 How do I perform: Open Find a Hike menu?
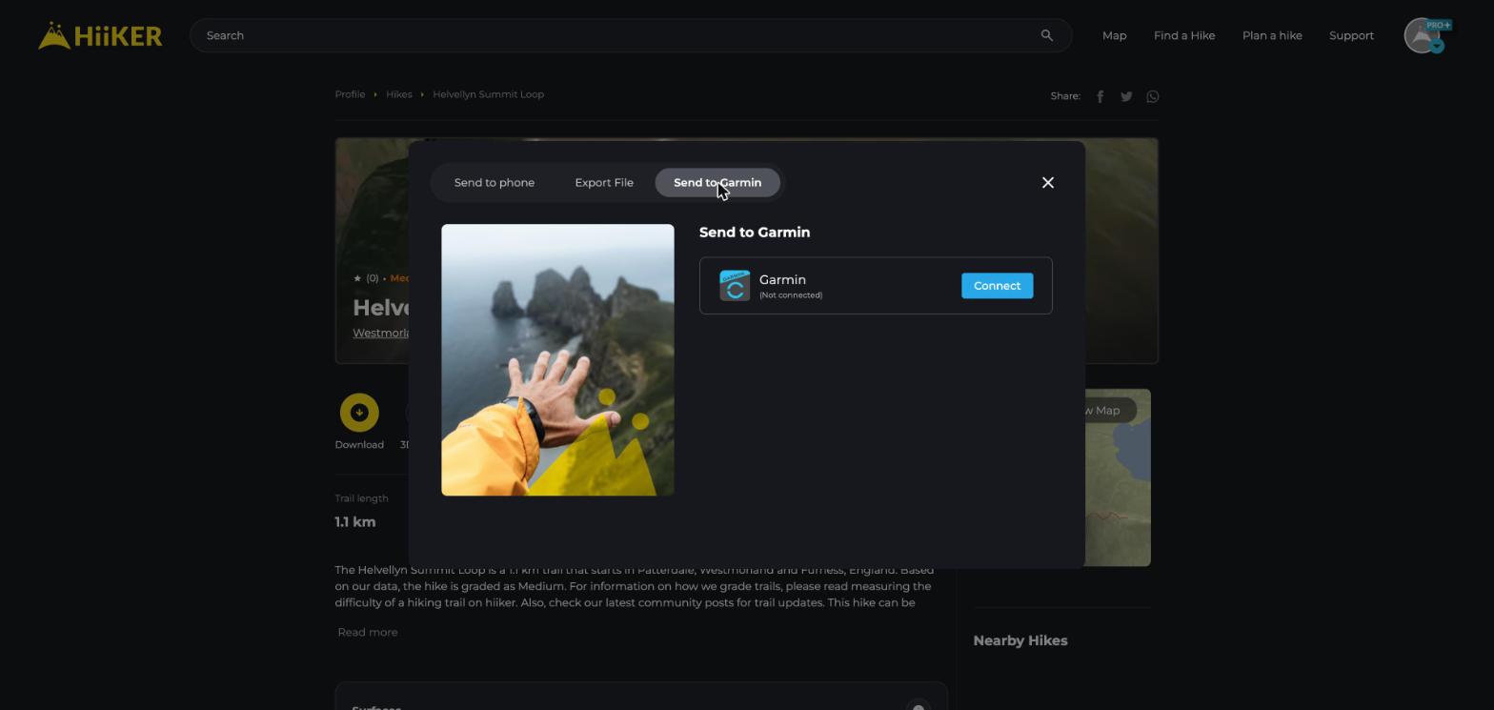1183,35
